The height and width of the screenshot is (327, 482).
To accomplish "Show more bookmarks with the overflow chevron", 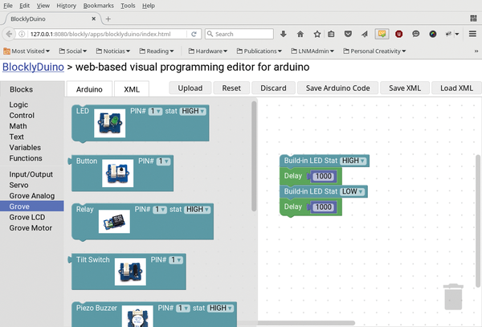I will pos(476,51).
